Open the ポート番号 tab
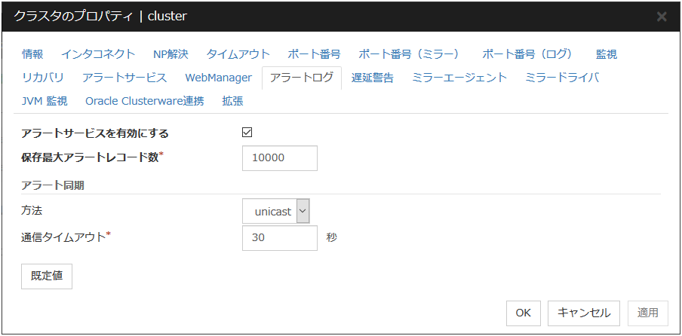Image resolution: width=682 pixels, height=336 pixels. [x=314, y=54]
